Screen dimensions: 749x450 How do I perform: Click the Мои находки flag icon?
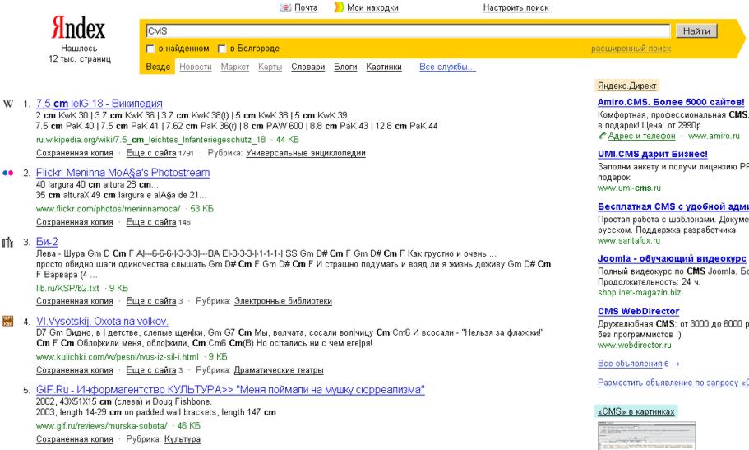[x=339, y=8]
